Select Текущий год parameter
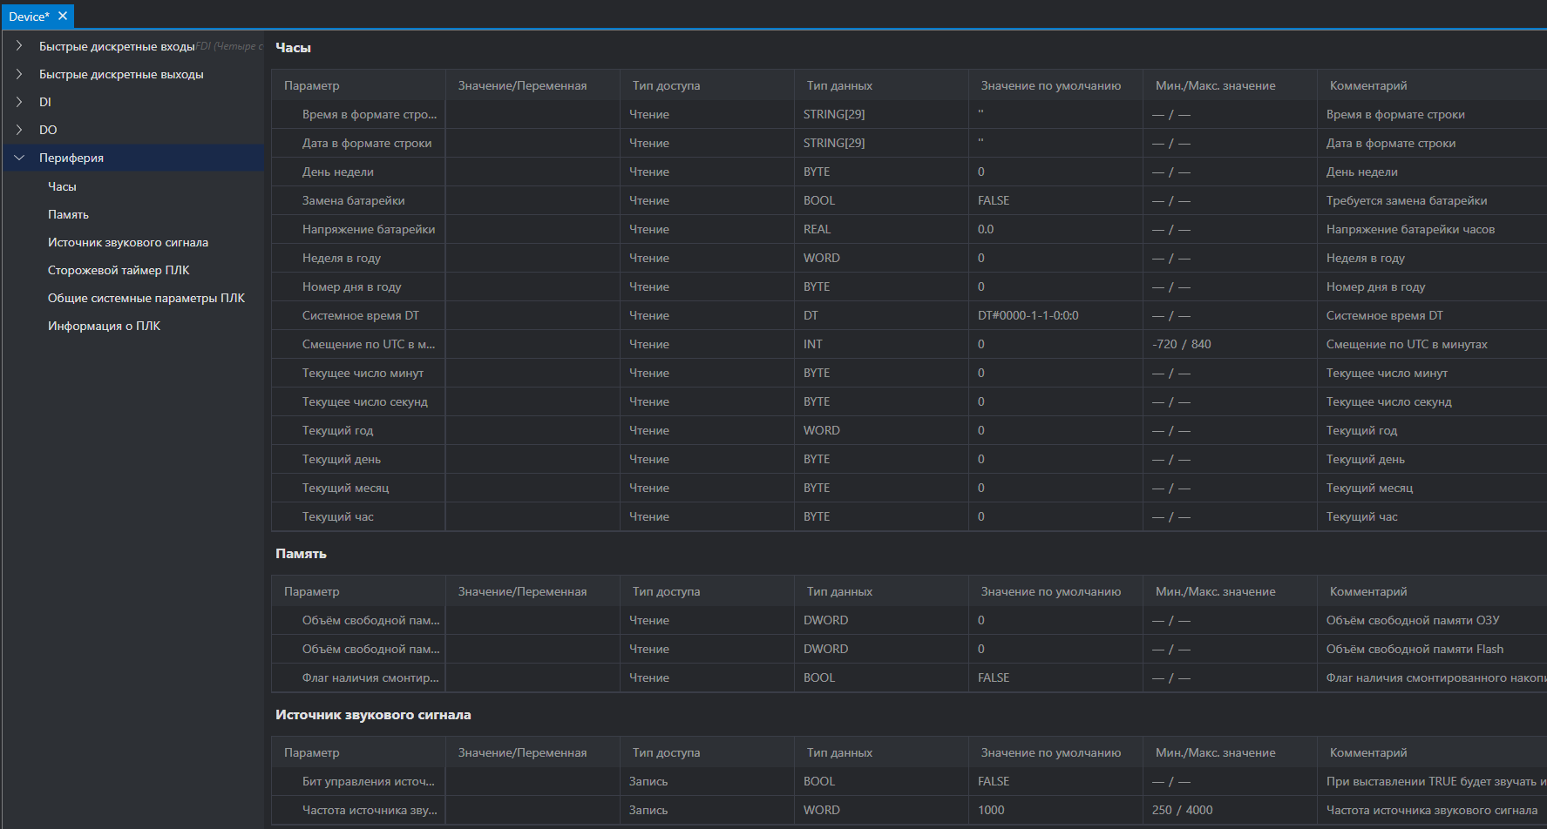The width and height of the screenshot is (1547, 829). point(337,430)
